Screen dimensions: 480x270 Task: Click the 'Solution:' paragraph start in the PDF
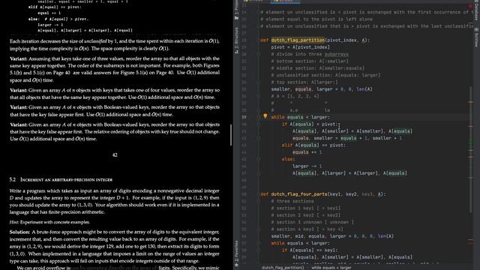pos(20,232)
